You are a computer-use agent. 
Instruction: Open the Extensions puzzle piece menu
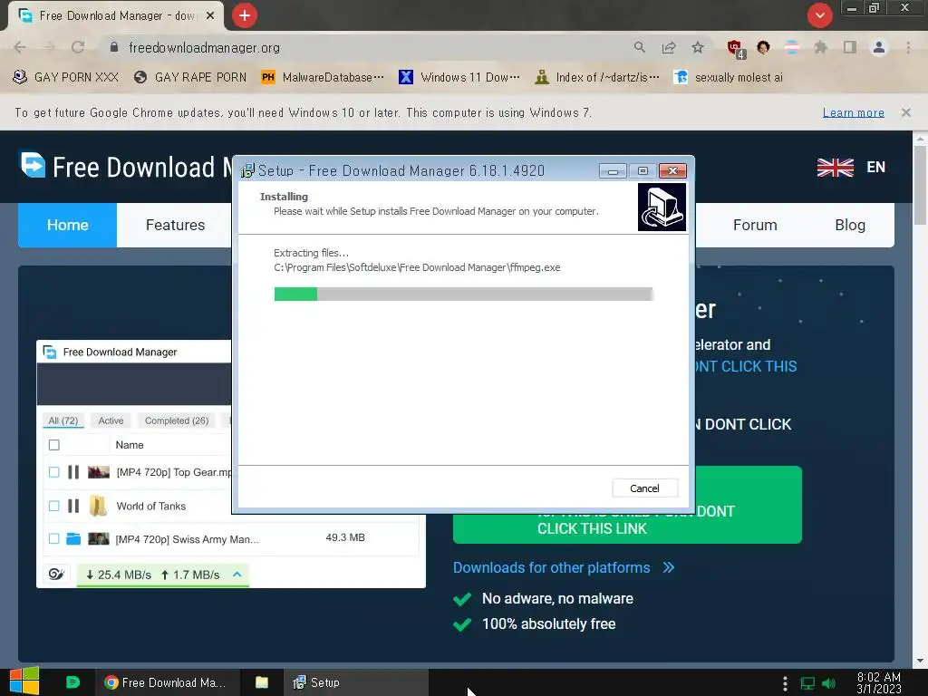pyautogui.click(x=820, y=47)
